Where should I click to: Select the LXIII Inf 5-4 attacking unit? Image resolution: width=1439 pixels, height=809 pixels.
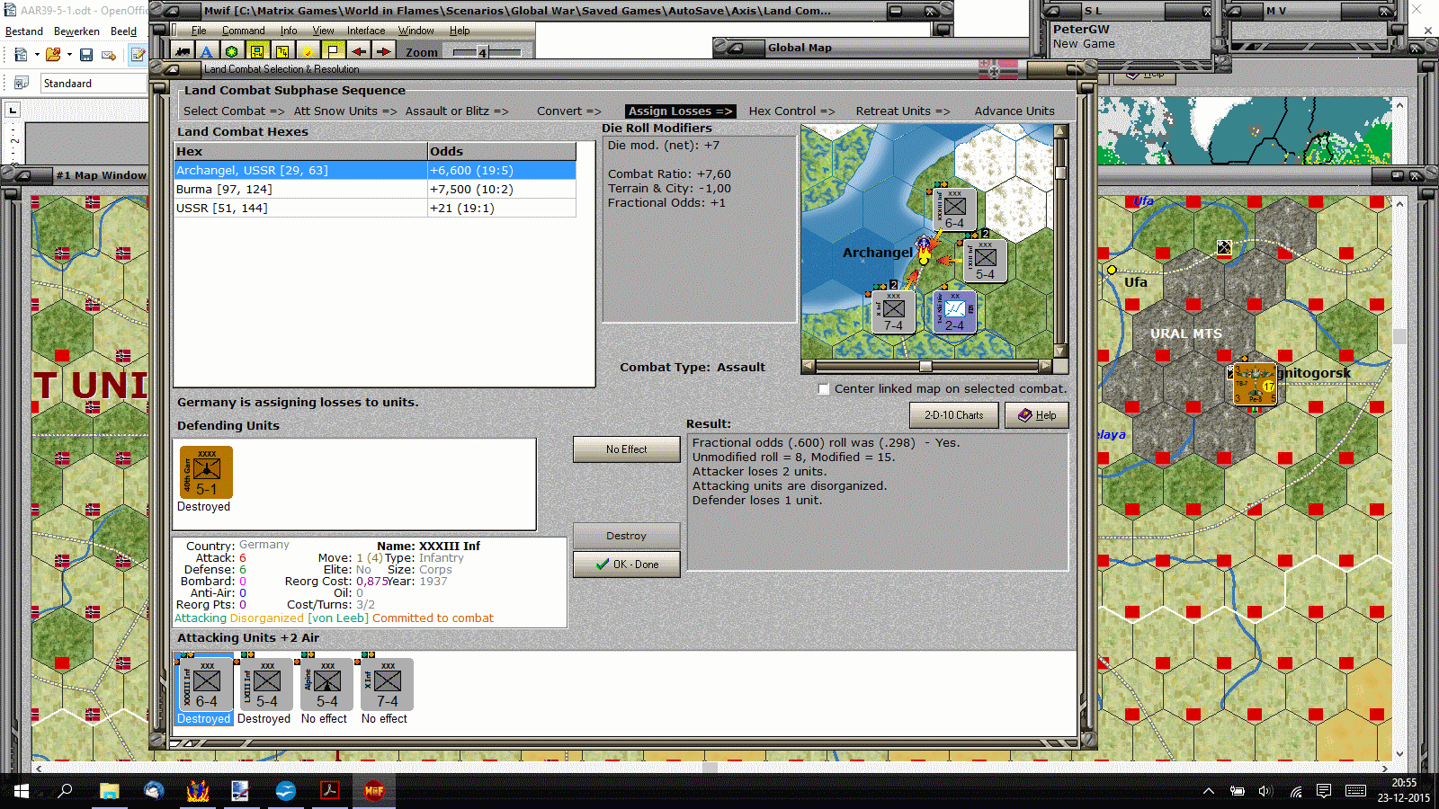264,684
